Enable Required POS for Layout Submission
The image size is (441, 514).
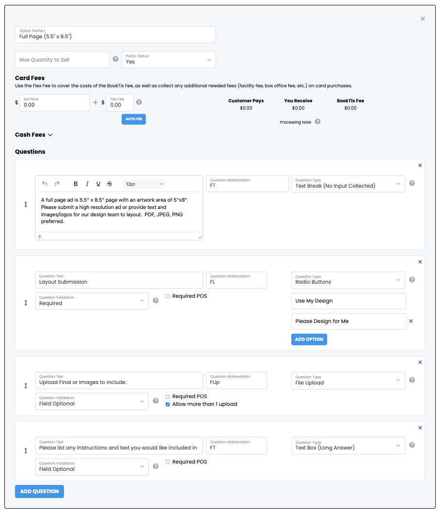pos(168,296)
